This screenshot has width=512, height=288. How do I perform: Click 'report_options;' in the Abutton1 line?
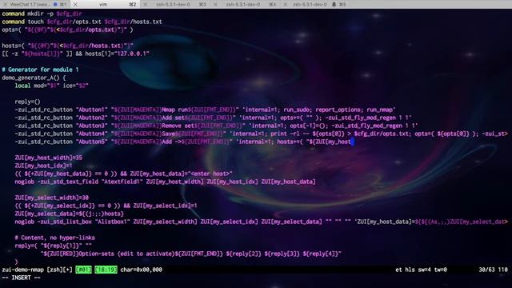tap(339, 110)
